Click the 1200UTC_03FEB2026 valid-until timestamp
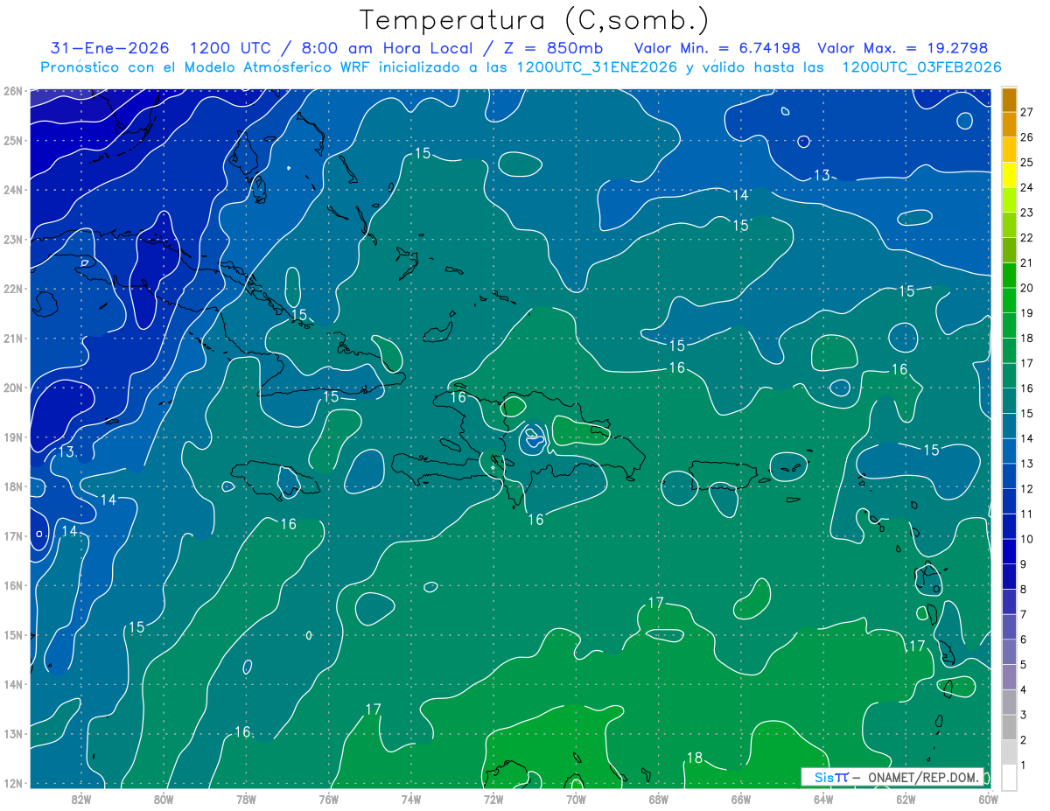 click(921, 67)
